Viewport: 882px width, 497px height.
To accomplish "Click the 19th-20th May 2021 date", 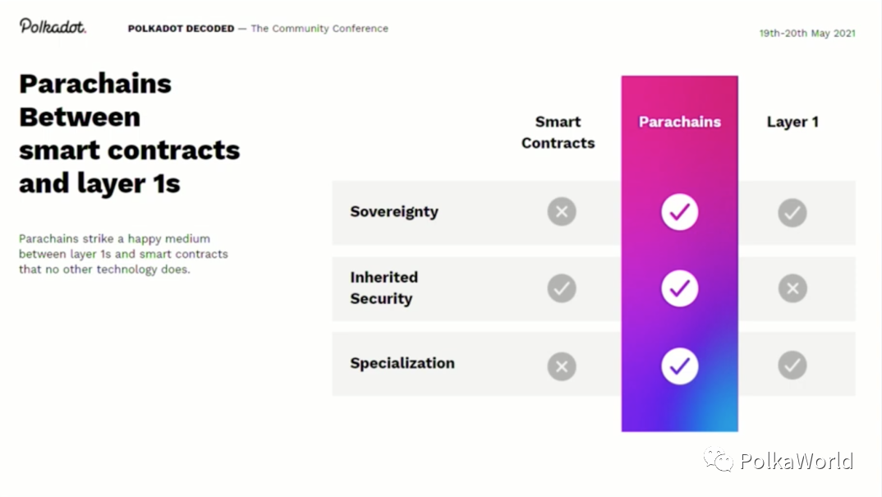I will point(806,34).
